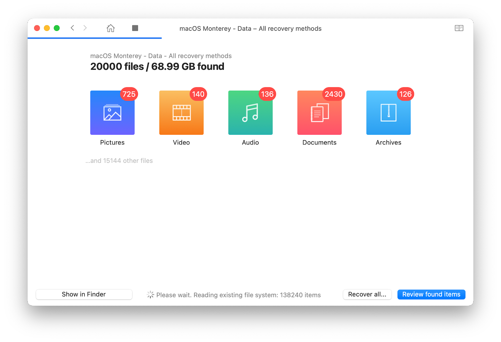
Task: Open the Video category tile
Action: coord(181,113)
